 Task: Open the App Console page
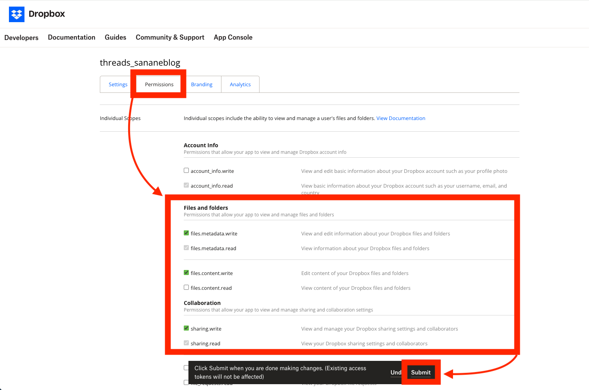[x=233, y=37]
